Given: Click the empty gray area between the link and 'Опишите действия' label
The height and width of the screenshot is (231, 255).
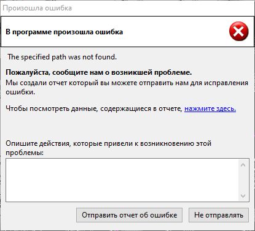Looking at the screenshot, I should pyautogui.click(x=127, y=126).
